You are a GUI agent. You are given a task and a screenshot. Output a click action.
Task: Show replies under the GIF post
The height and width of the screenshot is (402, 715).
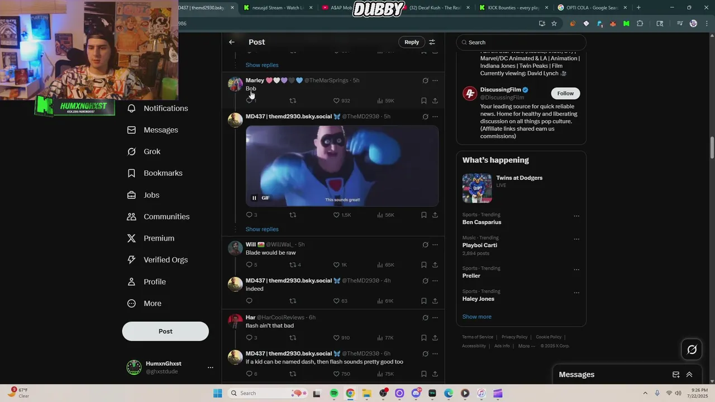click(262, 229)
